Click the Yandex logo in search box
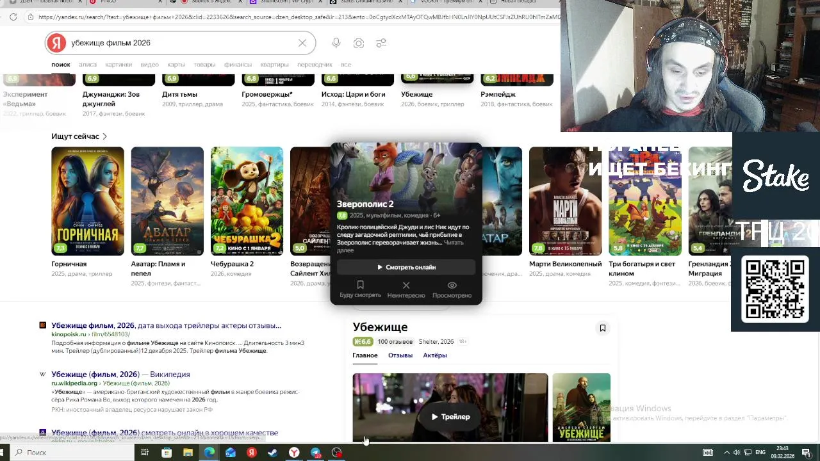This screenshot has height=461, width=820. coord(56,43)
